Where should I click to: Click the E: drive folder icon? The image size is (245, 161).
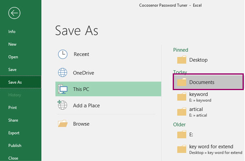point(182,135)
